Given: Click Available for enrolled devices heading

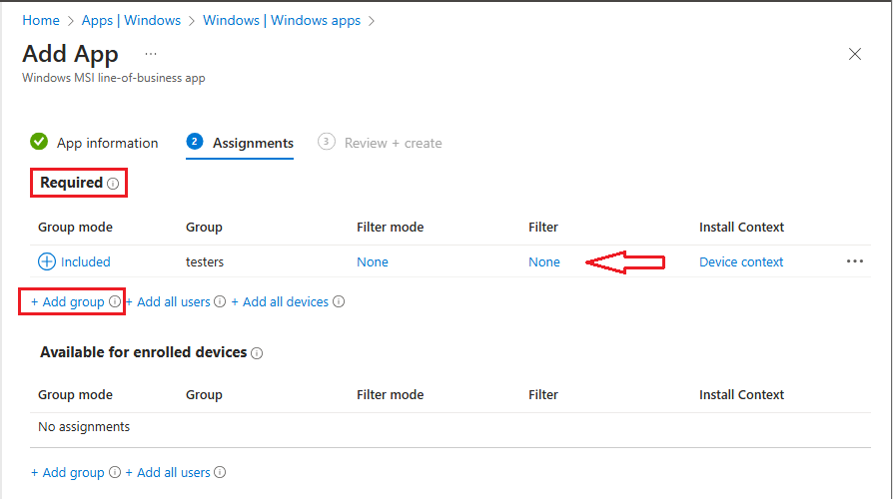Looking at the screenshot, I should (x=143, y=352).
